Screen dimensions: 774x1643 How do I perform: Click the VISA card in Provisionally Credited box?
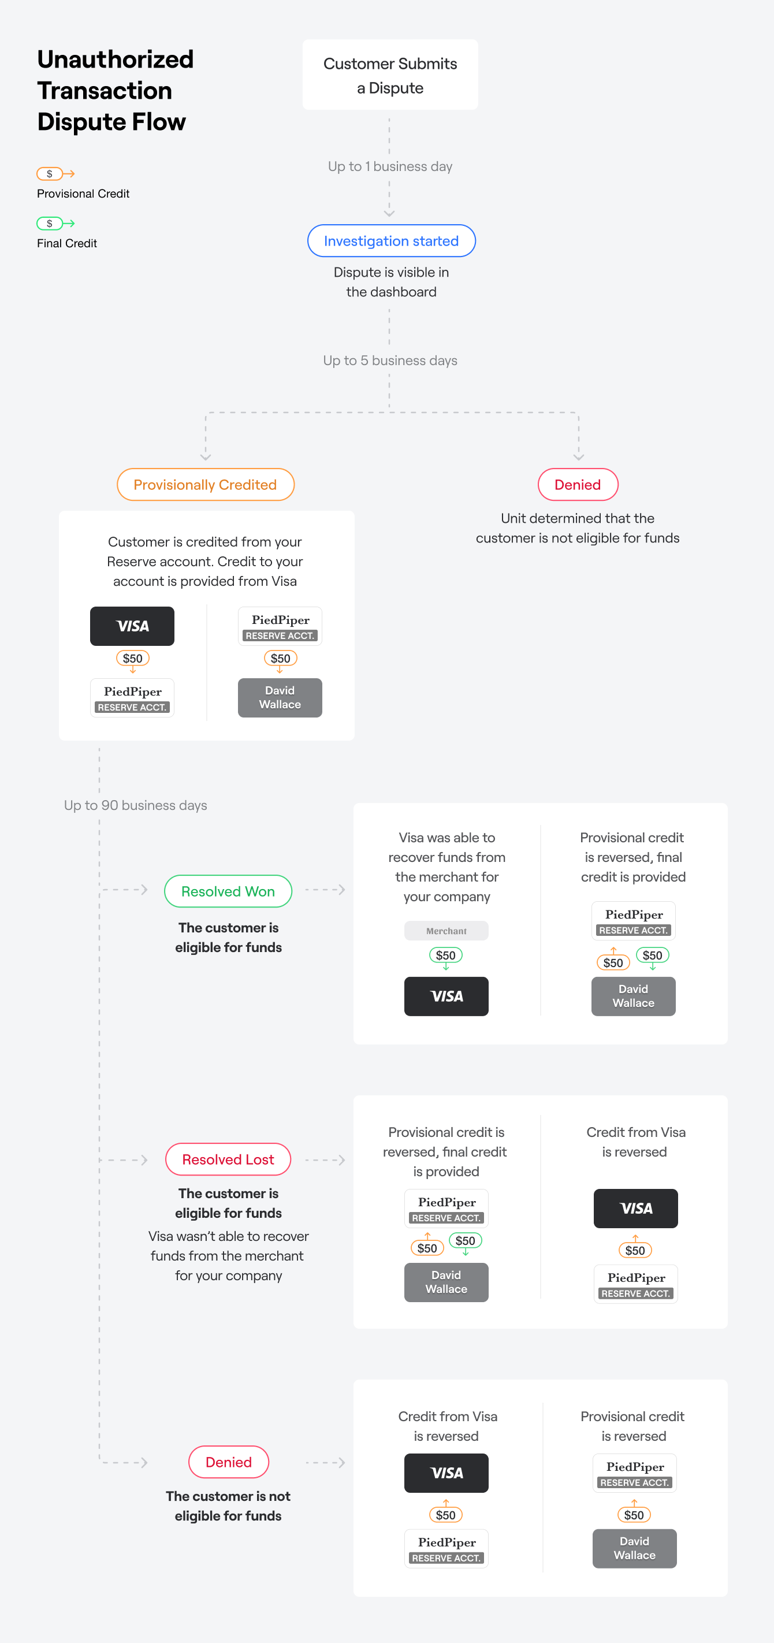pyautogui.click(x=132, y=626)
